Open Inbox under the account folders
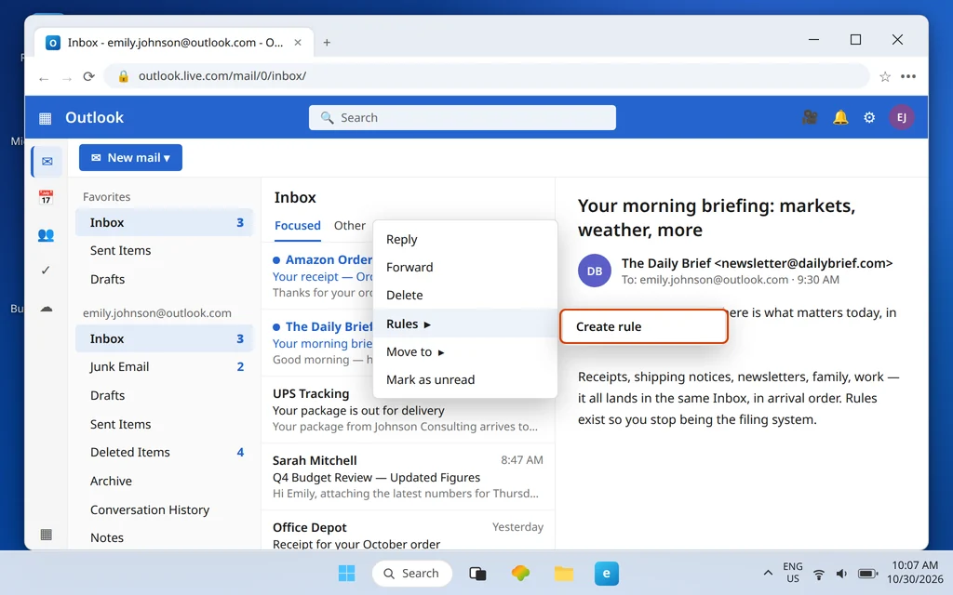 [164, 338]
